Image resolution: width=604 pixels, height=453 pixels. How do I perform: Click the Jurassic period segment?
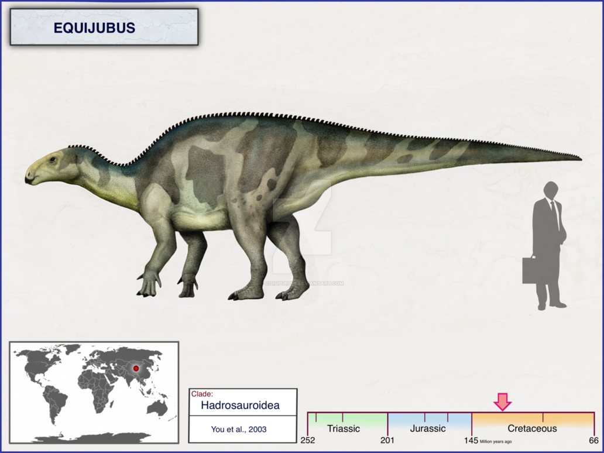(x=430, y=424)
